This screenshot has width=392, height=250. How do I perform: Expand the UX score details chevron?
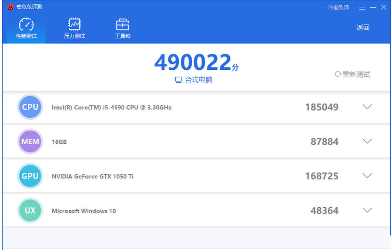(367, 210)
